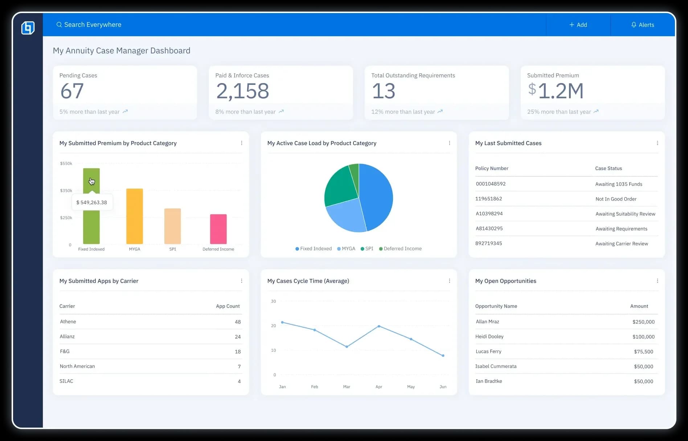688x441 pixels.
Task: Click the search magnifier icon
Action: click(x=59, y=25)
